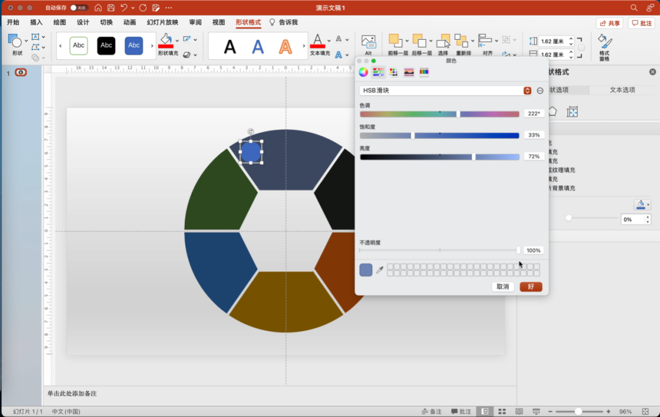Viewport: 660px width, 417px height.
Task: Open the Format Pane brush icon
Action: click(604, 42)
